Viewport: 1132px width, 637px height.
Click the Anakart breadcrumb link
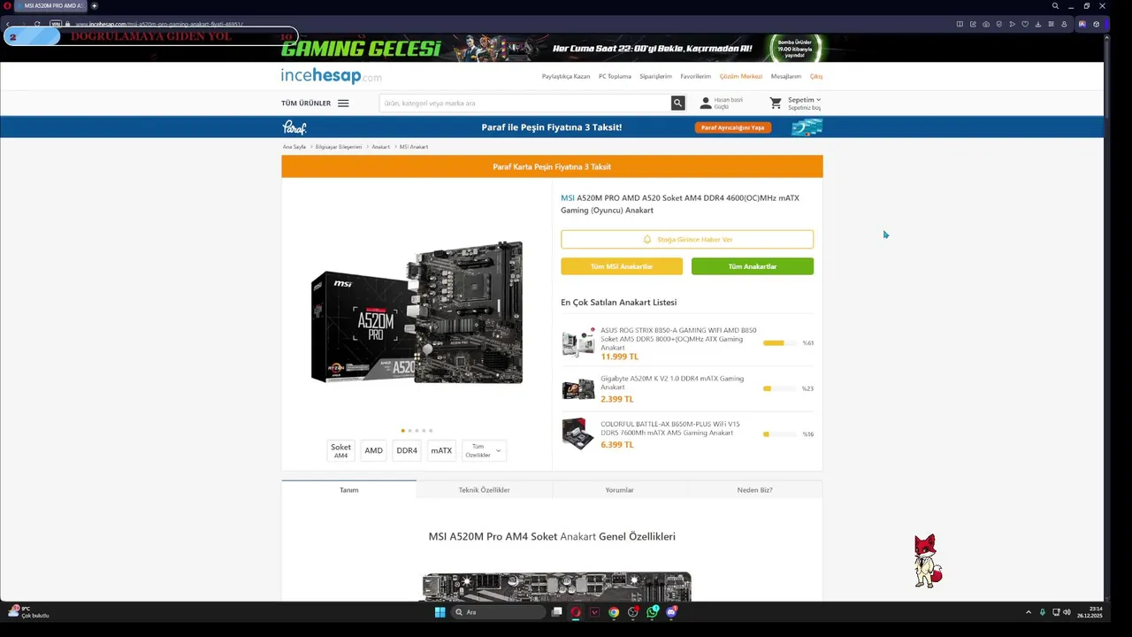[381, 147]
